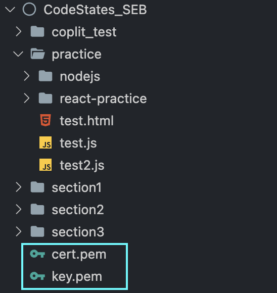Open the test.html file
Screen dimensions: 277x293
(86, 121)
